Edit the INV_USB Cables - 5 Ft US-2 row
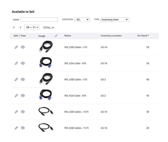Screen dimensions: 168x142 click(16, 79)
